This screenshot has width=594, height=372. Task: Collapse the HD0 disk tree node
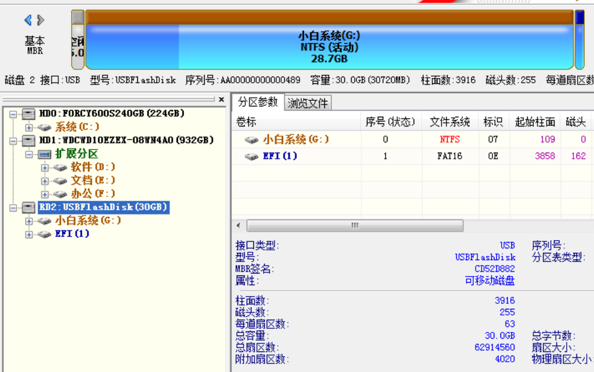(13, 114)
